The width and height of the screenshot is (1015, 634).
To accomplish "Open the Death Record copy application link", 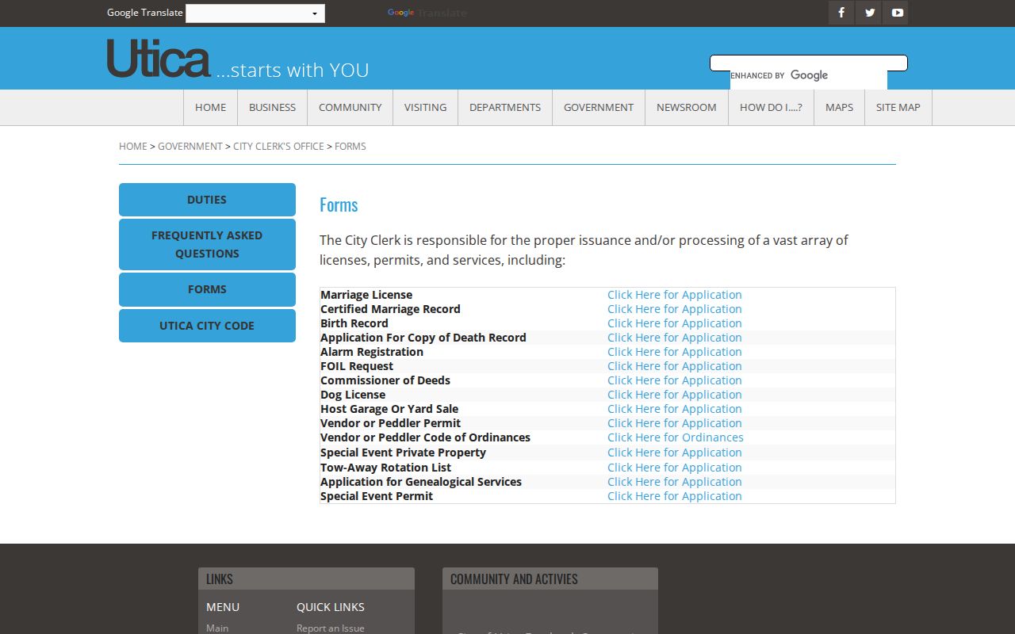I will coord(675,338).
